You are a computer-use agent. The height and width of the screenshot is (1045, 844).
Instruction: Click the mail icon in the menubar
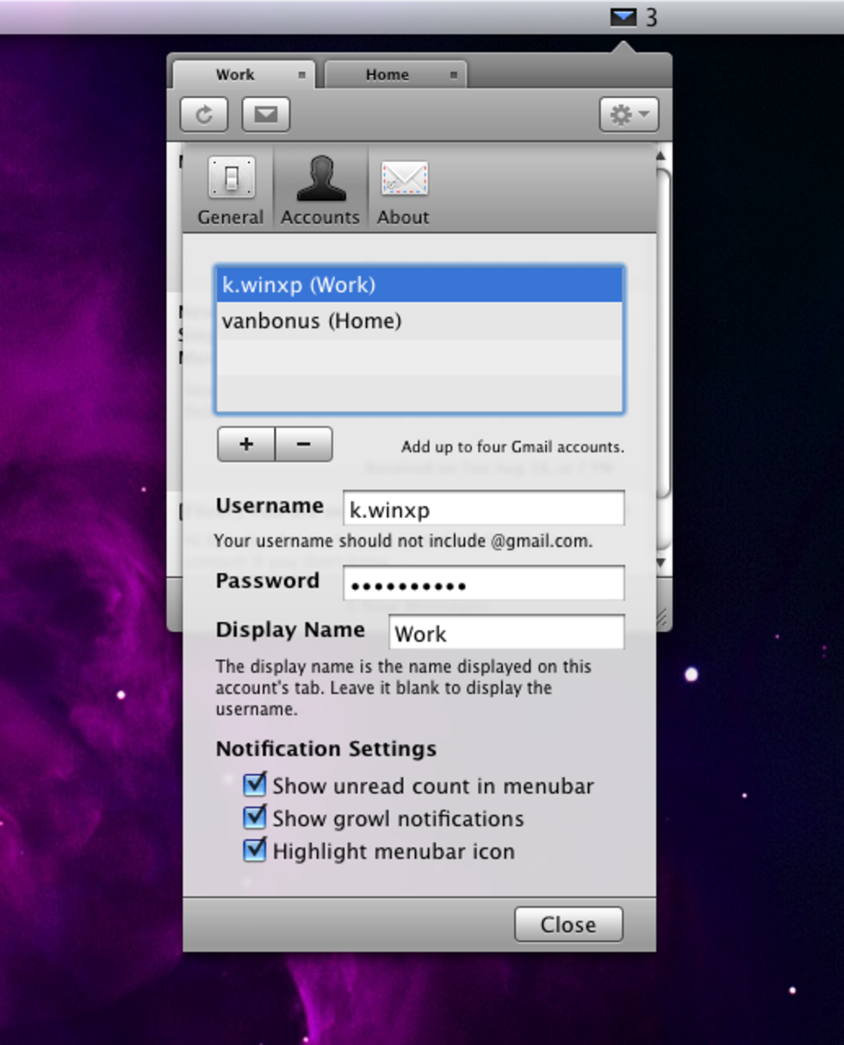click(623, 16)
